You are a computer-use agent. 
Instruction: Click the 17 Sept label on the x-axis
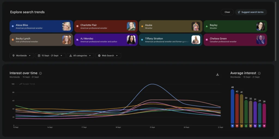(x=84, y=128)
